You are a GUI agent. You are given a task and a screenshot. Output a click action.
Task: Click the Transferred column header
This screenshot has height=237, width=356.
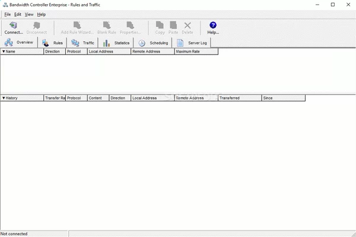click(x=240, y=98)
